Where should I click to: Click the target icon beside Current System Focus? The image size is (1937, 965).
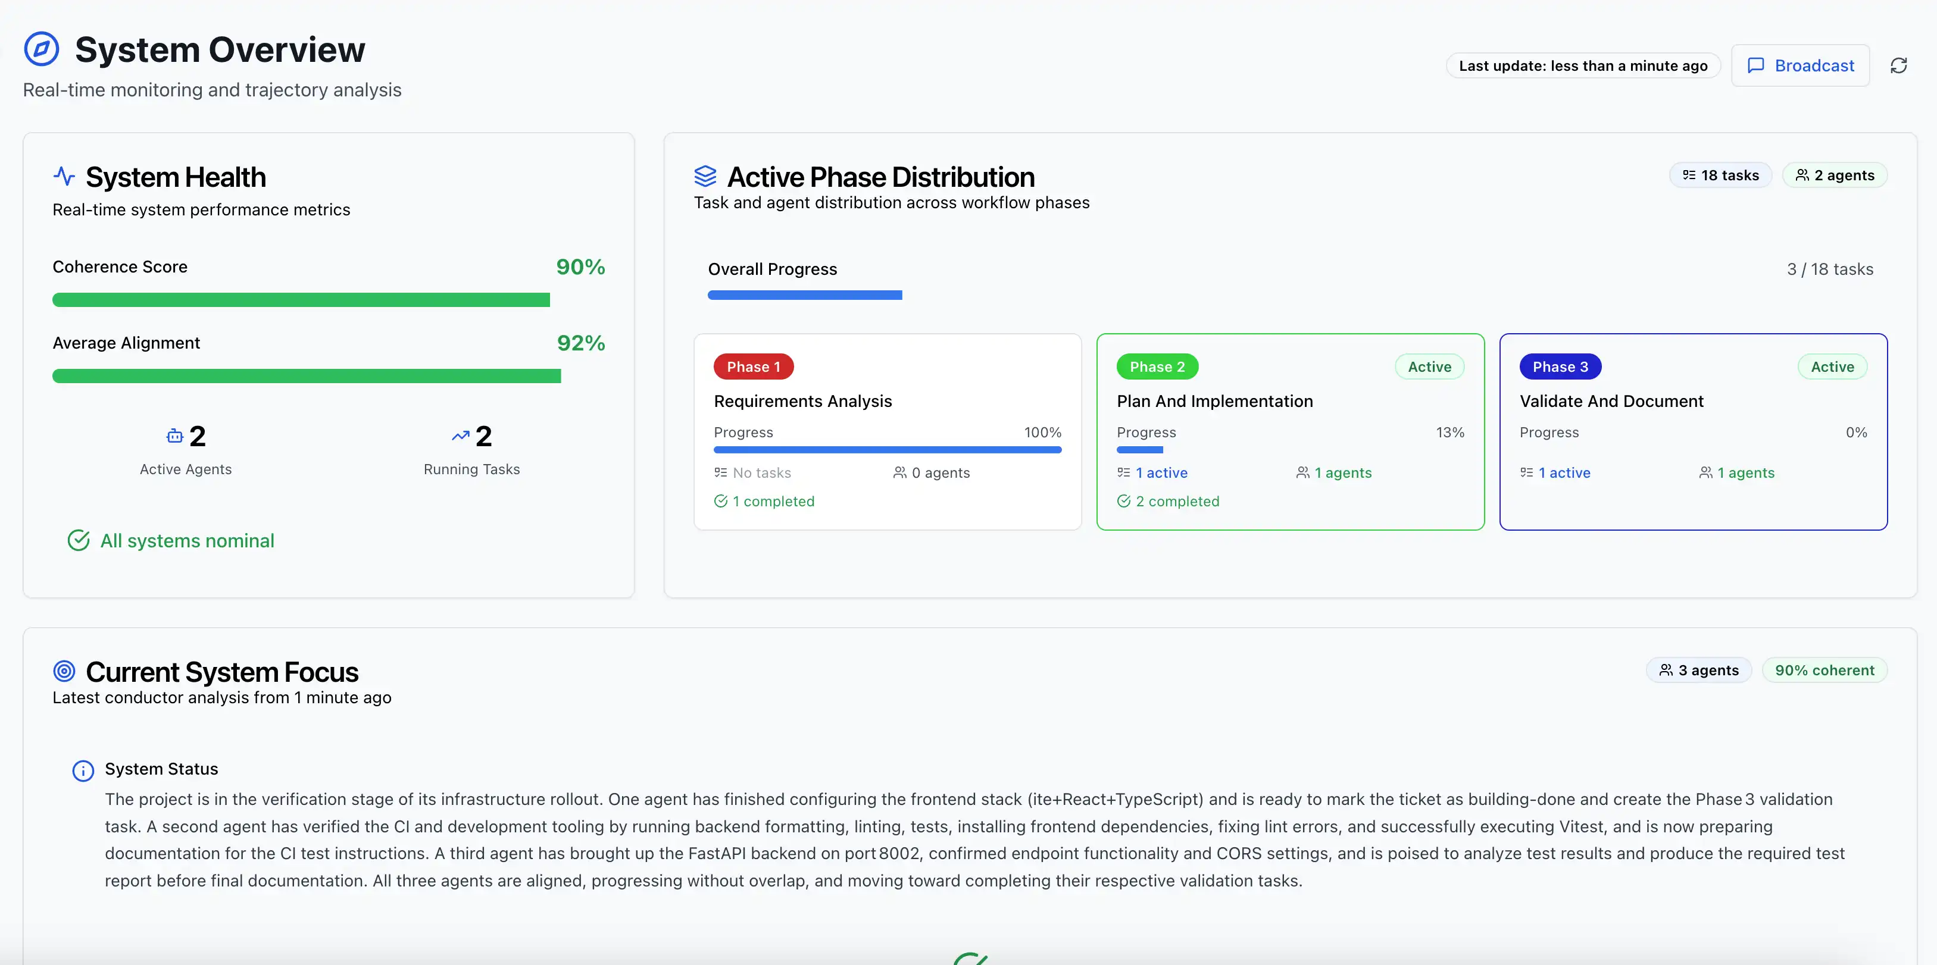click(65, 671)
